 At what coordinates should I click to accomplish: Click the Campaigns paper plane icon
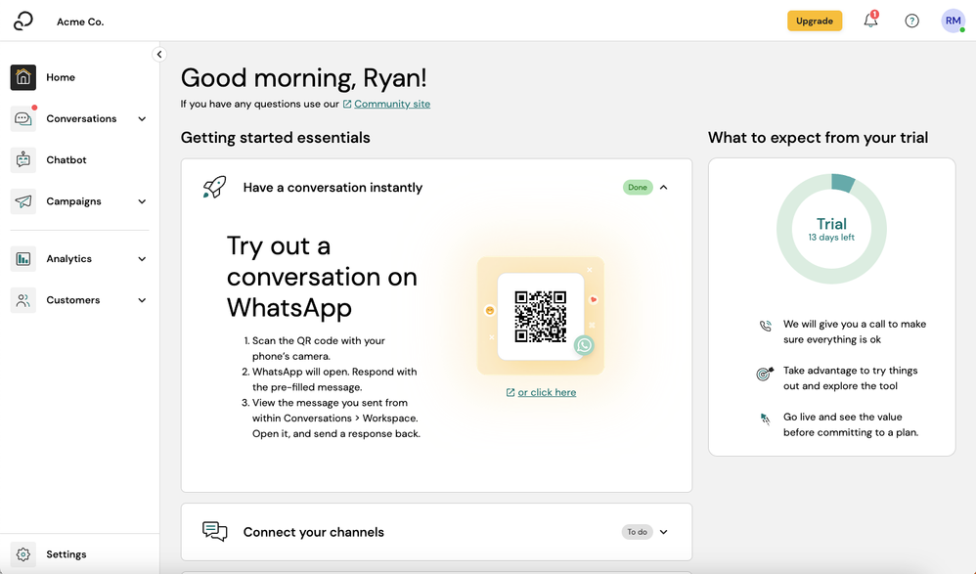point(23,201)
